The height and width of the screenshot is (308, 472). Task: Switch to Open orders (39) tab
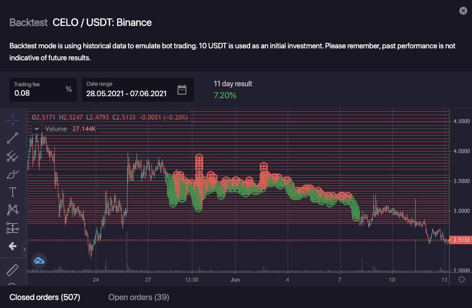point(139,298)
